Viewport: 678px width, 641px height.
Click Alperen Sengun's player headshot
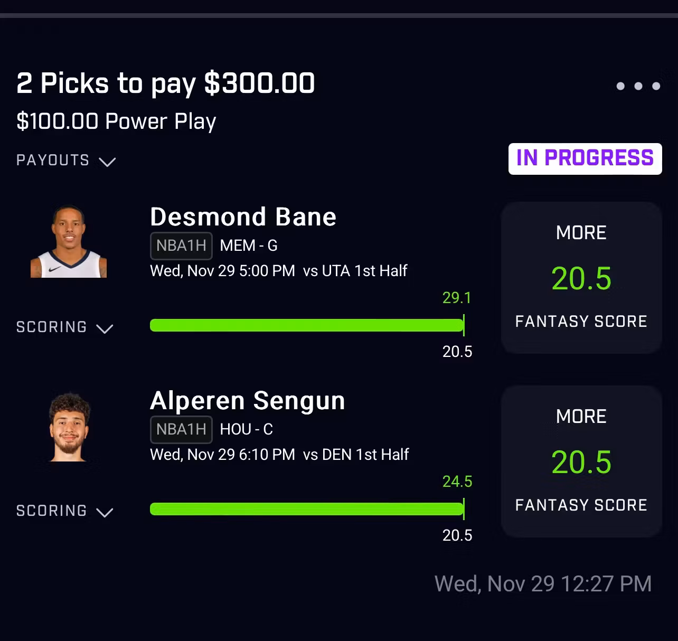[69, 427]
